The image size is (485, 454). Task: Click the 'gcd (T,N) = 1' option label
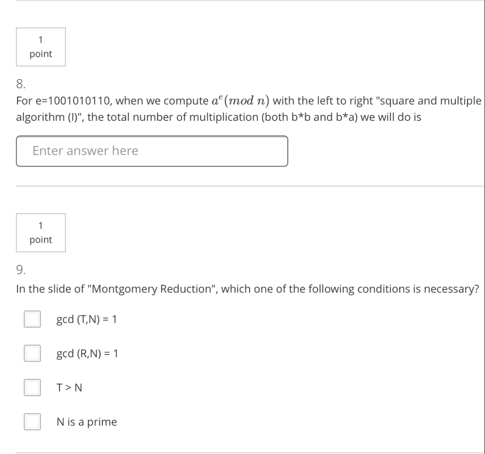[87, 320]
